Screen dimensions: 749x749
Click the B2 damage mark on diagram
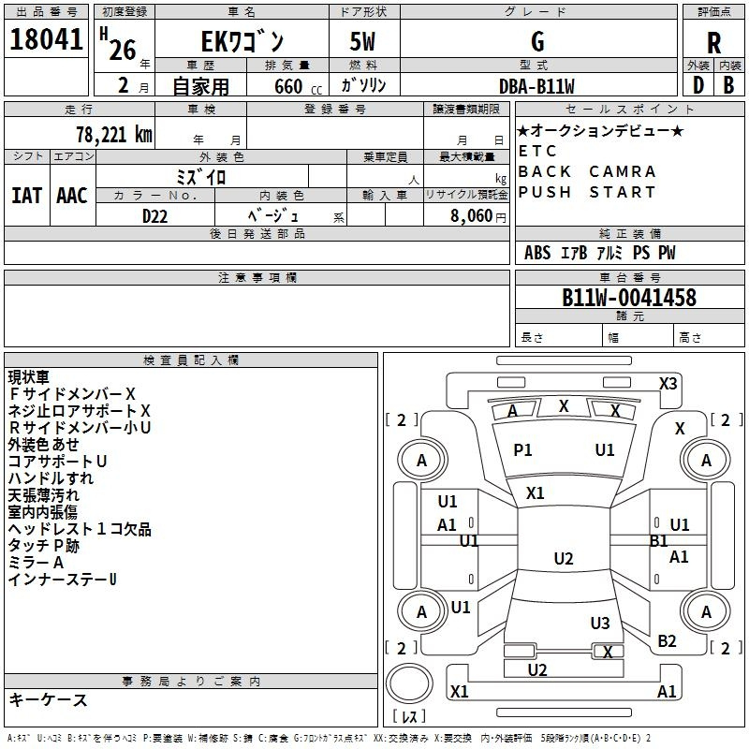tap(667, 640)
